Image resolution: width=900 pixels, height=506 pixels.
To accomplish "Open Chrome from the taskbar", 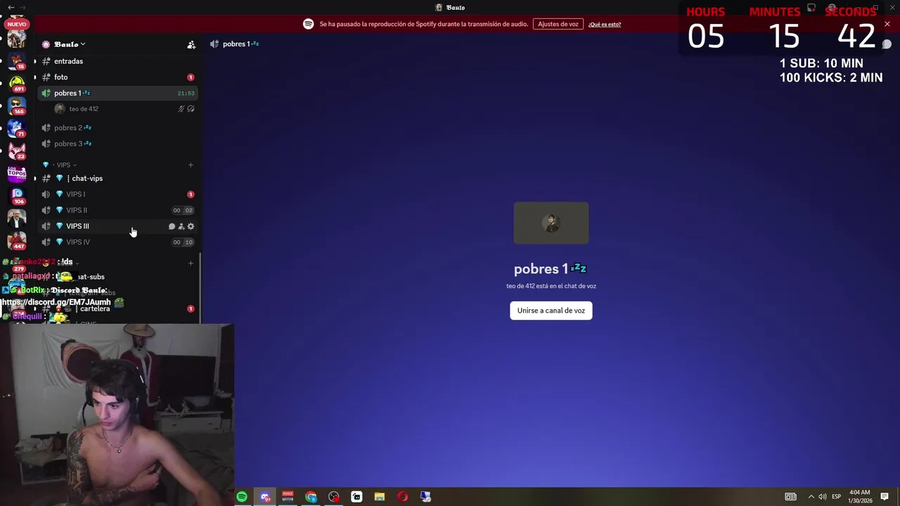I will (311, 497).
